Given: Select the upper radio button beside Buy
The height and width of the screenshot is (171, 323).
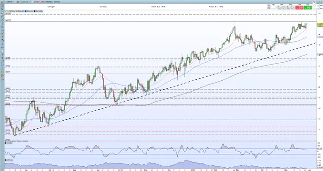Looking at the screenshot, I should point(314,5).
